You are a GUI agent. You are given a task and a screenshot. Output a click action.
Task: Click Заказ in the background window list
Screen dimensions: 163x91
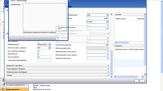click(35, 87)
